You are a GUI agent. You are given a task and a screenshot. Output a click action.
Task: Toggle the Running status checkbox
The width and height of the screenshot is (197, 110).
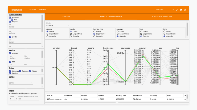pyautogui.click(x=10, y=73)
